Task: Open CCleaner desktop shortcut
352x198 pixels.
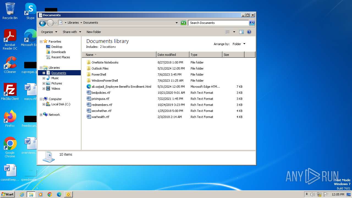Action: click(x=10, y=65)
